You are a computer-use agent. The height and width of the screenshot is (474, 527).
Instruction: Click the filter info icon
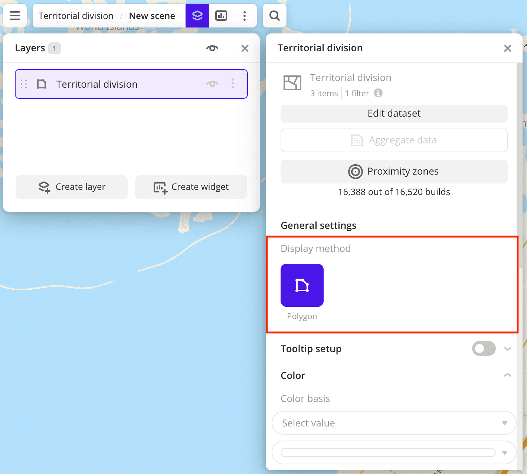[x=378, y=93]
